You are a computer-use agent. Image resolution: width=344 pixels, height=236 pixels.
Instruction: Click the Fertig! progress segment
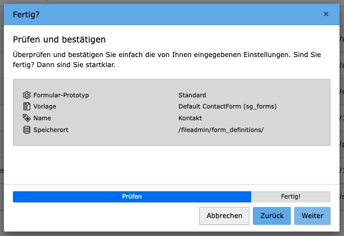point(291,196)
